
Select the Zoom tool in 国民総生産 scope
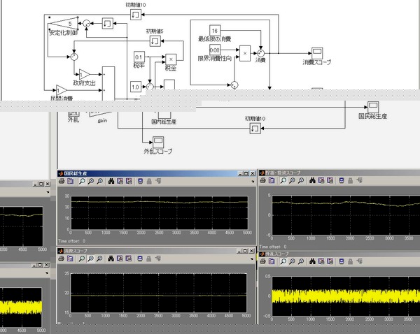(82, 180)
